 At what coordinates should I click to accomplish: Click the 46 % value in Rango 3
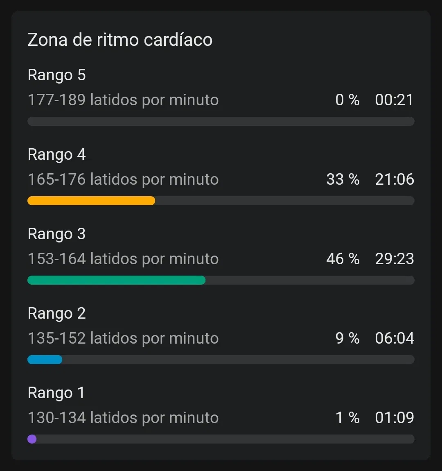(x=343, y=259)
